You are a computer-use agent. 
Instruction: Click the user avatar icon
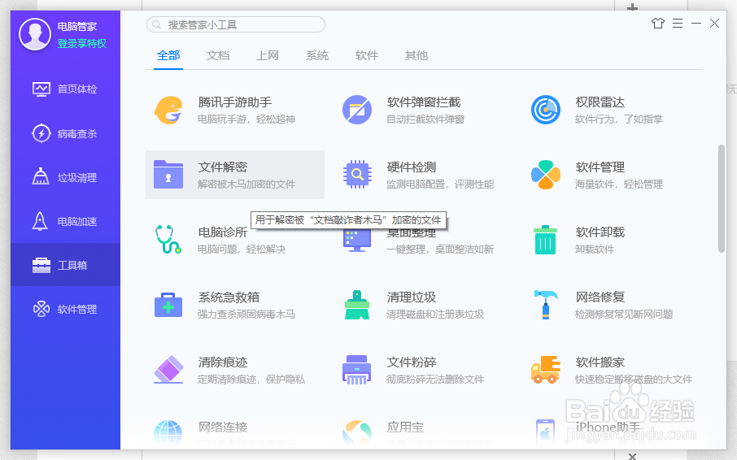[x=35, y=34]
